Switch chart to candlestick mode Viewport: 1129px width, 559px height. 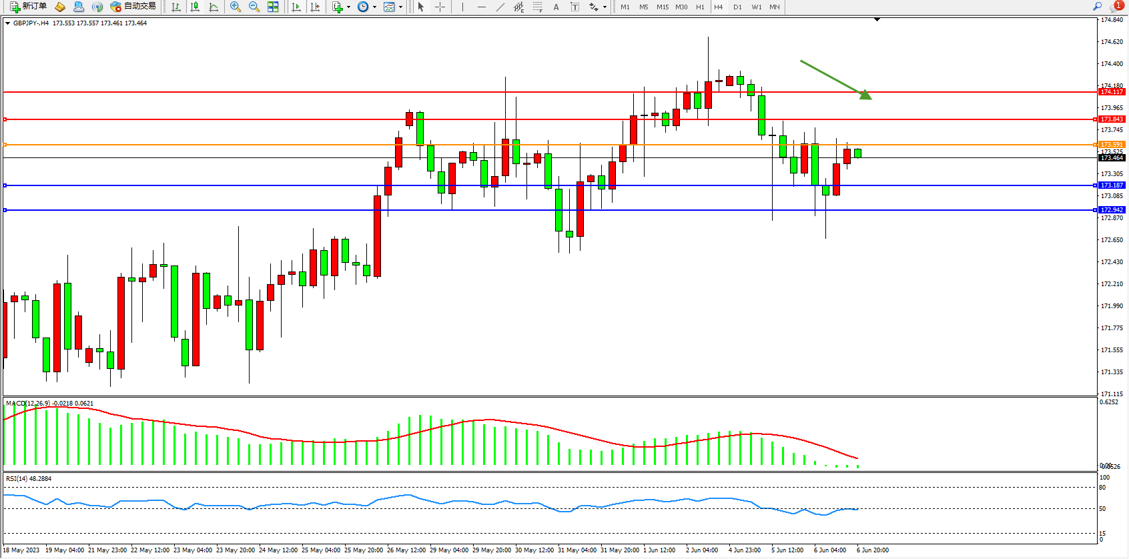(195, 7)
